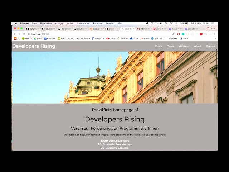Go to Events in the site nav
This screenshot has width=229, height=172.
point(159,46)
